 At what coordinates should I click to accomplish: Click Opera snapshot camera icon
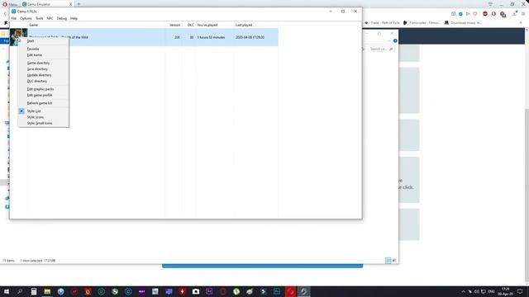tap(454, 14)
